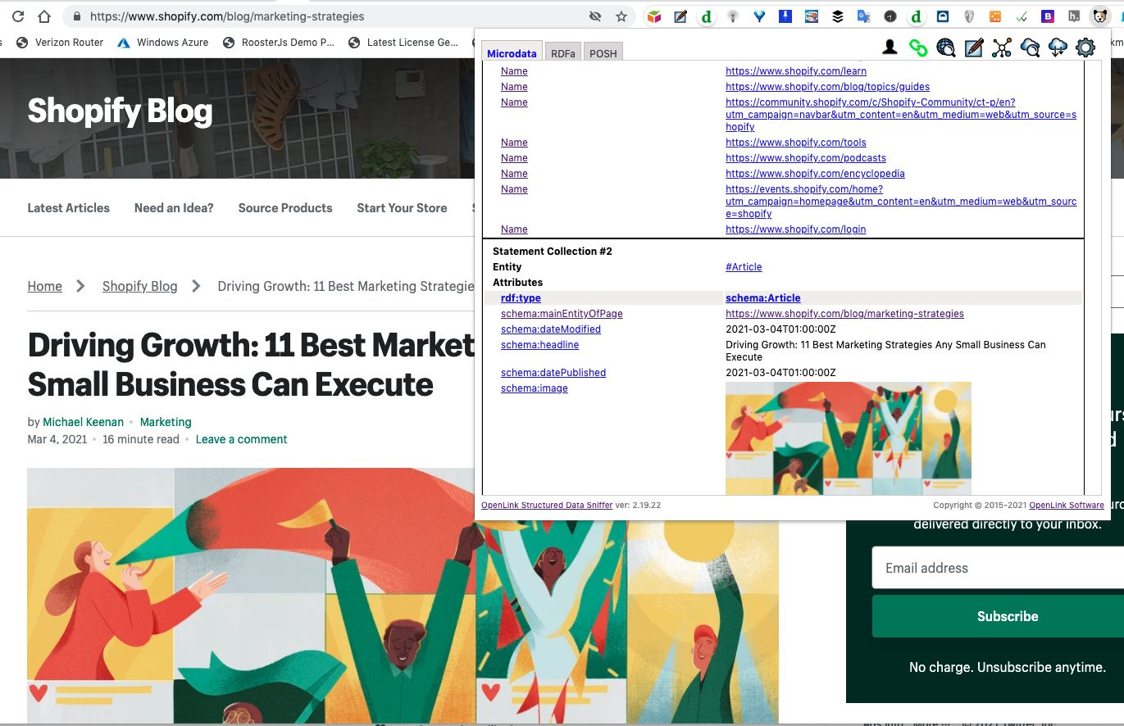Open the shopify.com/encyclopedia link
This screenshot has height=726, width=1124.
click(x=816, y=174)
